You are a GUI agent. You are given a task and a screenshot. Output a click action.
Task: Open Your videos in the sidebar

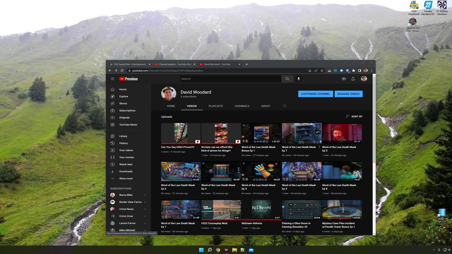pos(129,150)
